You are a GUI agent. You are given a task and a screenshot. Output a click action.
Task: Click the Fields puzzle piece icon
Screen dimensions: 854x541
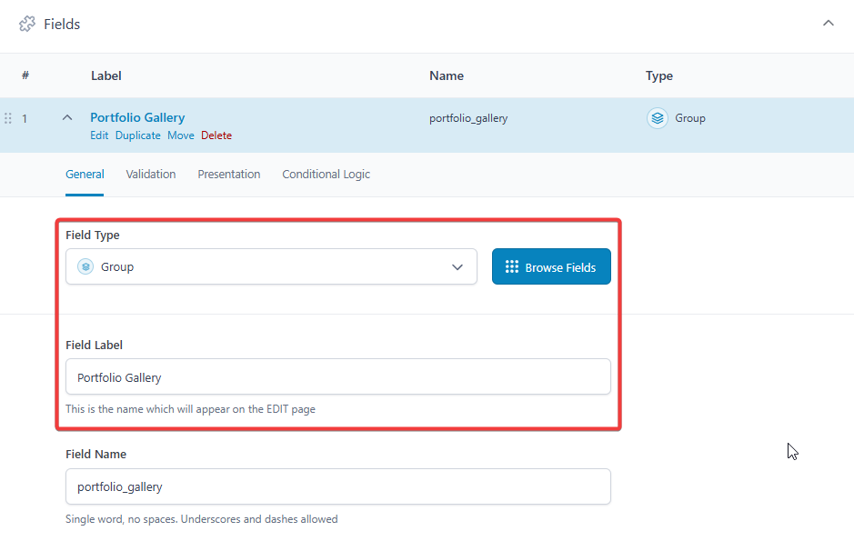pyautogui.click(x=27, y=25)
